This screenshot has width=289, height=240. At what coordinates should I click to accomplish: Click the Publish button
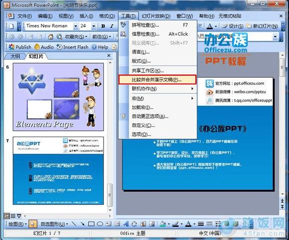pyautogui.click(x=20, y=47)
